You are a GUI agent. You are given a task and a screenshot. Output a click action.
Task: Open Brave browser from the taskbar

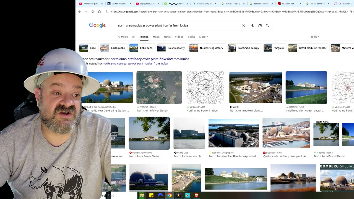click(x=197, y=195)
